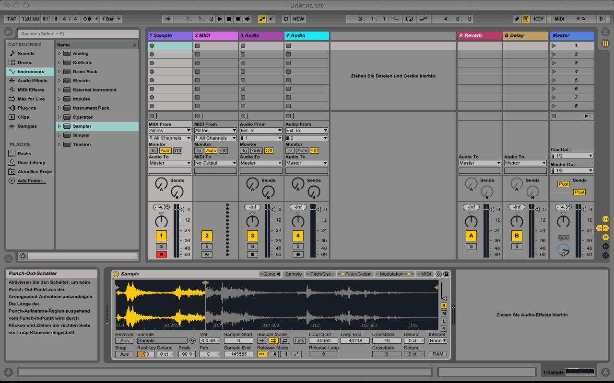The width and height of the screenshot is (614, 383).
Task: Toggle the metronome button
Action: coord(88,19)
